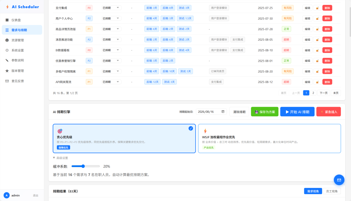Collapse the 高级设置 section
The height and width of the screenshot is (201, 351).
60,158
